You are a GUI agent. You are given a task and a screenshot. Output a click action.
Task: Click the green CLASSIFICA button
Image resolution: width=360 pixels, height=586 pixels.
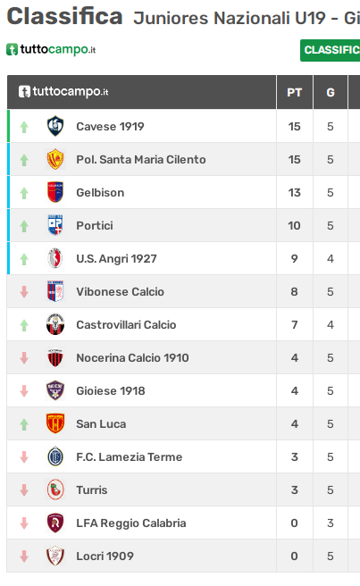pos(331,50)
